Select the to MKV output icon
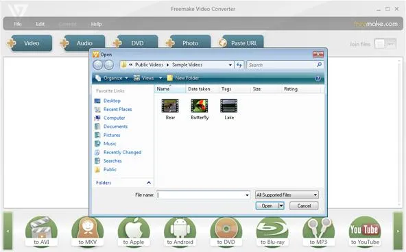The width and height of the screenshot is (406, 252). (88, 231)
